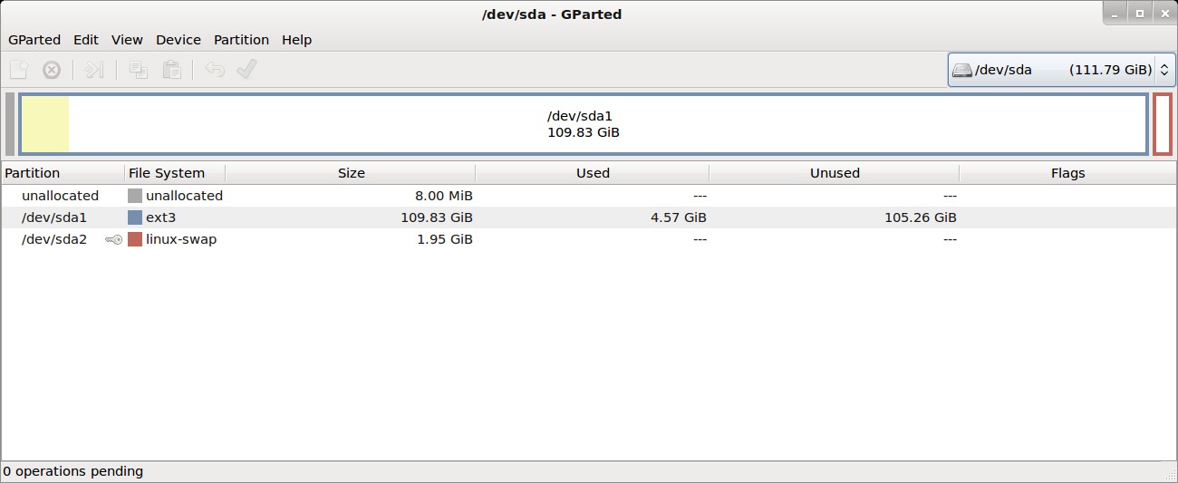The height and width of the screenshot is (483, 1178).
Task: Click the Paste partition toolbar icon
Action: (x=171, y=70)
